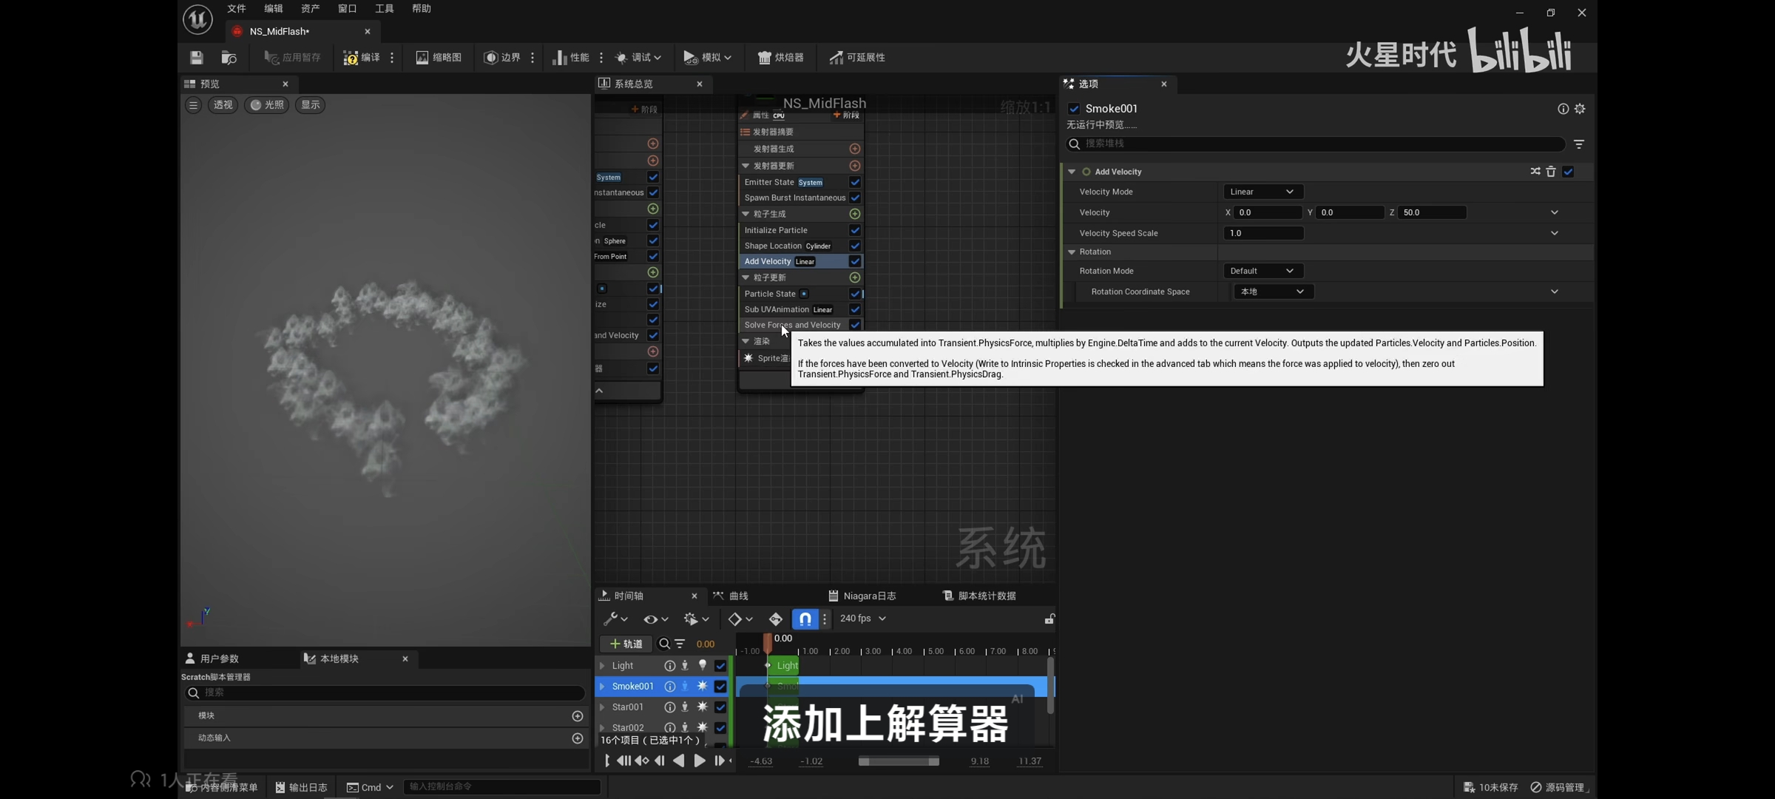Viewport: 1775px width, 799px height.
Task: Click the 编译 compile button
Action: point(362,58)
